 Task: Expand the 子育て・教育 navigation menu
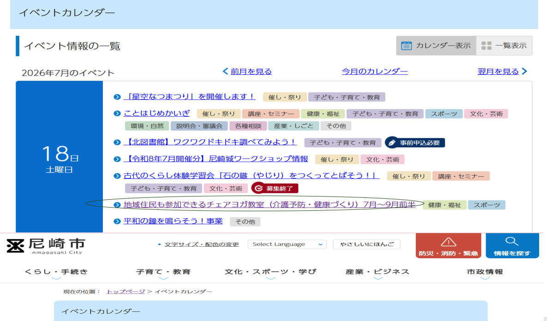tap(163, 272)
